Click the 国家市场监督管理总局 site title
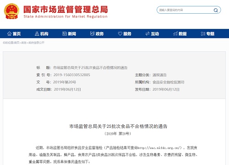The height and width of the screenshot is (165, 229). (65, 9)
